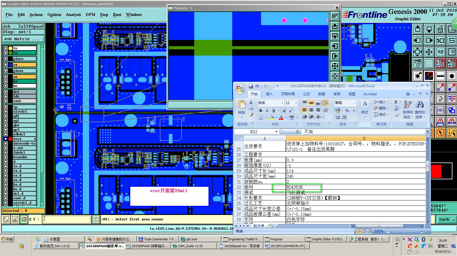Open the Actions menu
The width and height of the screenshot is (457, 256).
[x=36, y=15]
